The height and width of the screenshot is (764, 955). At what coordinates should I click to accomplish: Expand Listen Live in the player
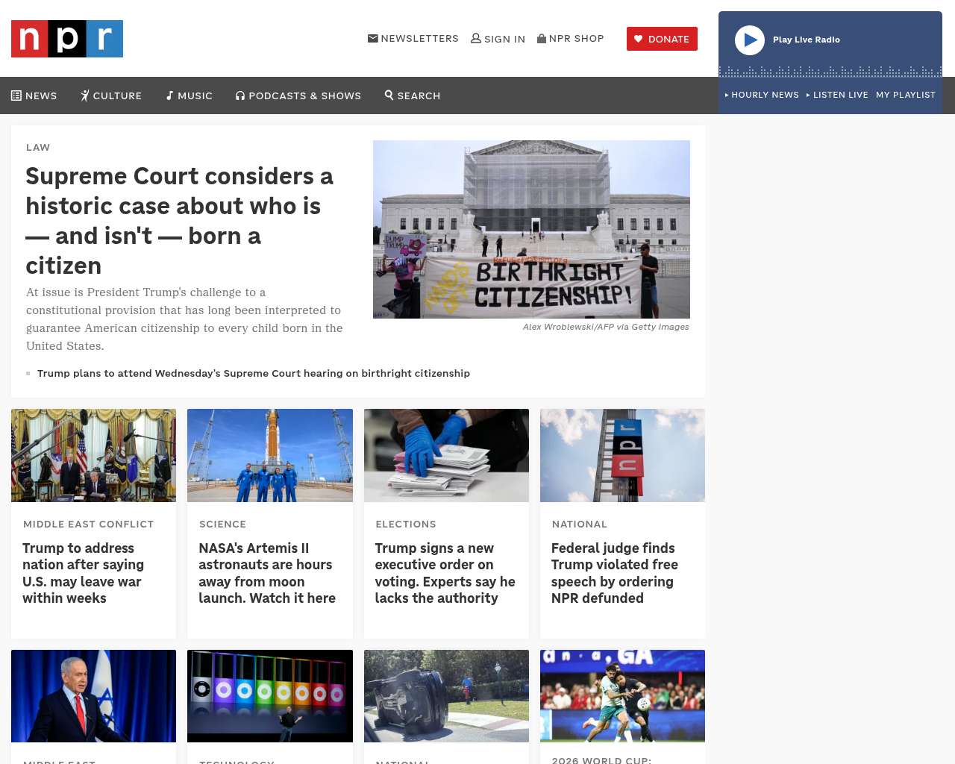[837, 95]
